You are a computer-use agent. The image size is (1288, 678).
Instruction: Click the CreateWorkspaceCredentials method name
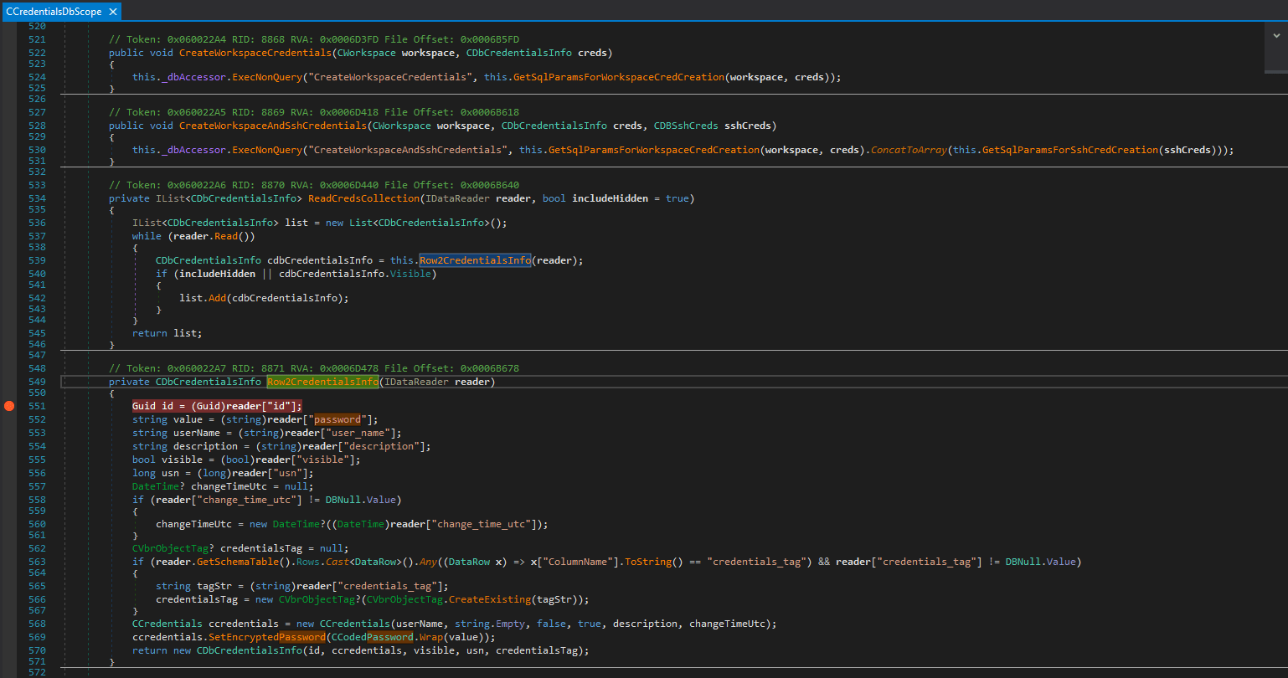[x=255, y=53]
